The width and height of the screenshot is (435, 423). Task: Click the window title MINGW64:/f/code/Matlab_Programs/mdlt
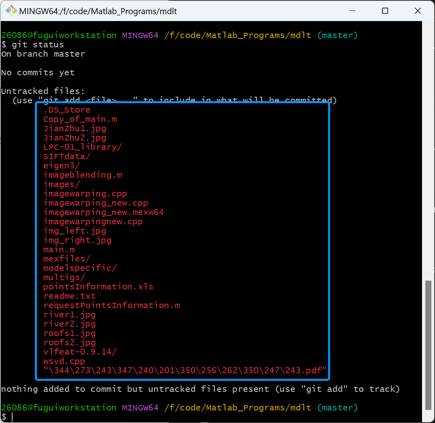coord(98,11)
